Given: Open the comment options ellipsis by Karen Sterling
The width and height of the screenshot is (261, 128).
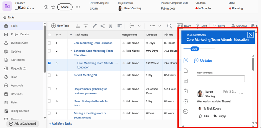Looking at the screenshot, I should 241,94.
